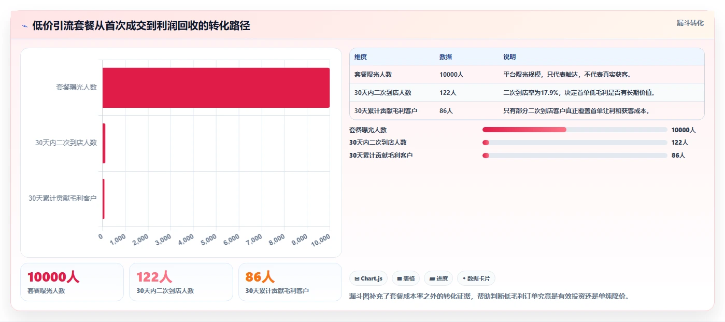Screen dimensions: 725x322
Task: Select the Chart.js chip
Action: [368, 278]
